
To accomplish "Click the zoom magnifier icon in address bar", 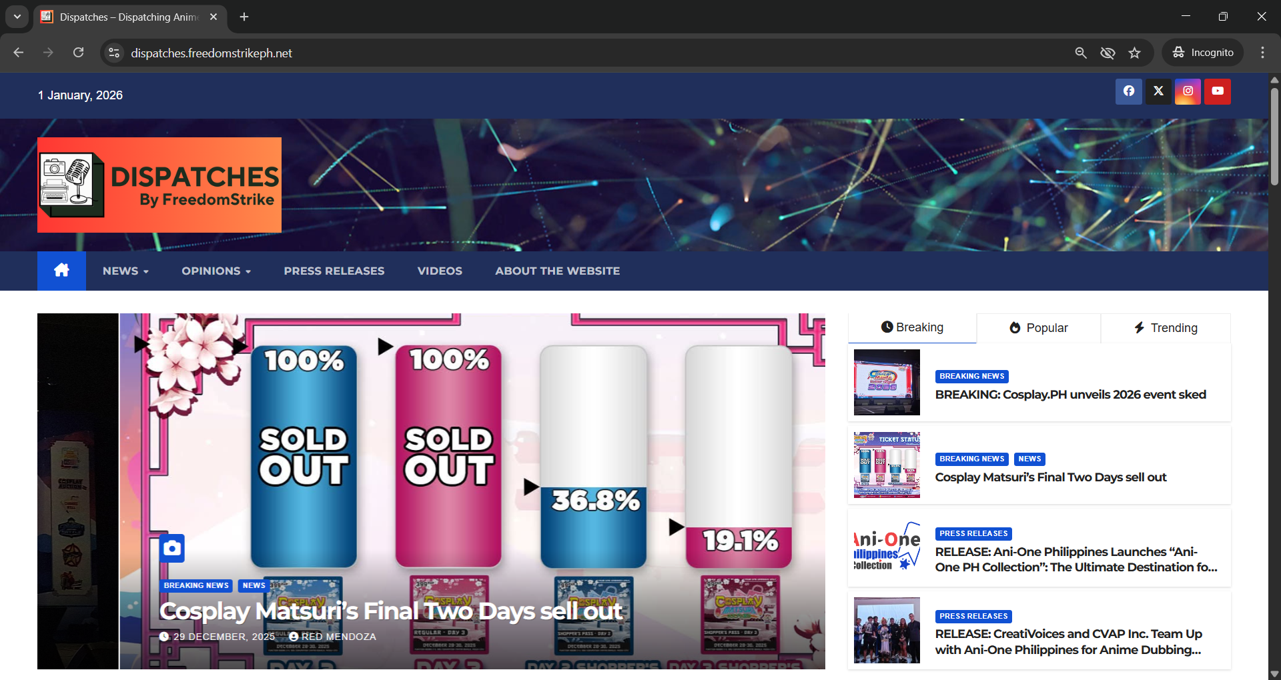I will tap(1081, 53).
